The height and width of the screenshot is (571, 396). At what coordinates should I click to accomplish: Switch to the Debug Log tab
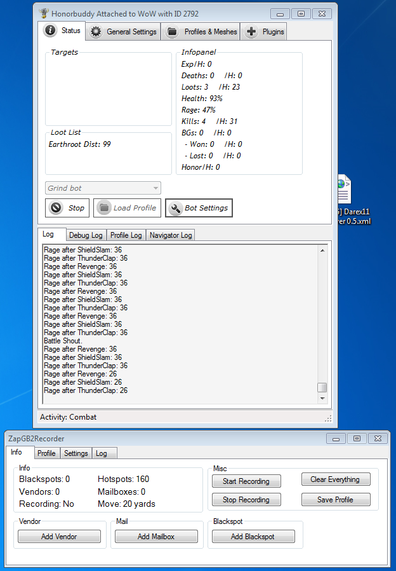[x=86, y=235]
